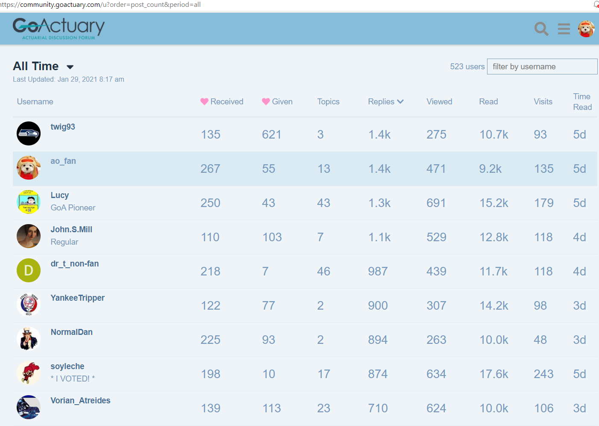This screenshot has width=599, height=426.
Task: Sort by the Given likes column
Action: tap(277, 102)
